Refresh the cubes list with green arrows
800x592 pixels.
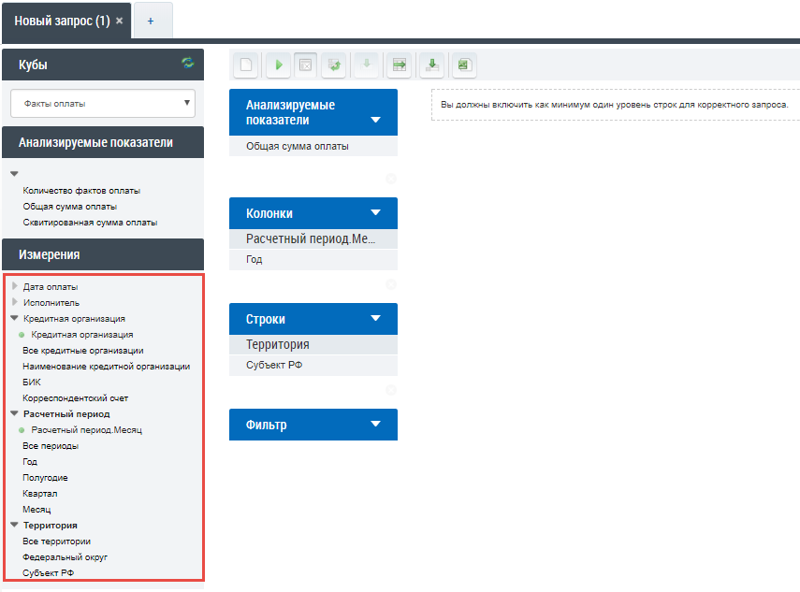188,64
